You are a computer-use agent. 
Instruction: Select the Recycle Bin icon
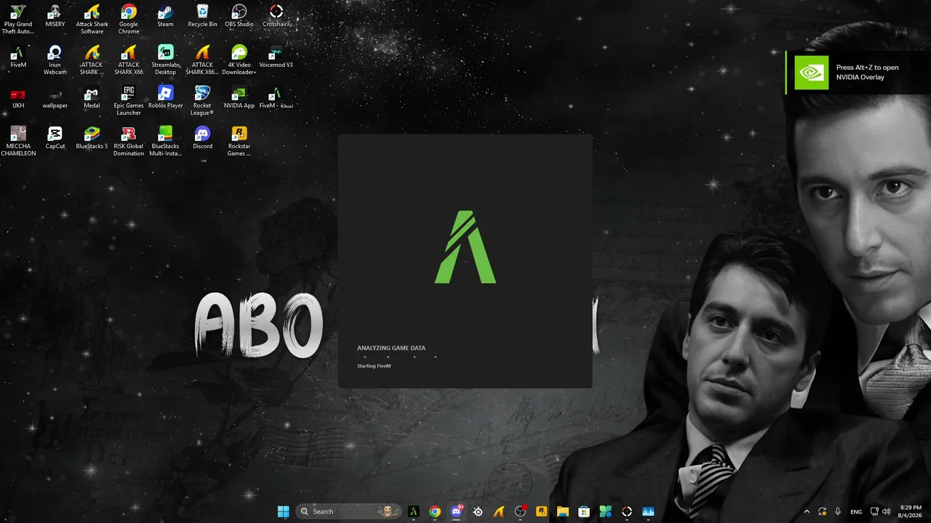coord(202,16)
